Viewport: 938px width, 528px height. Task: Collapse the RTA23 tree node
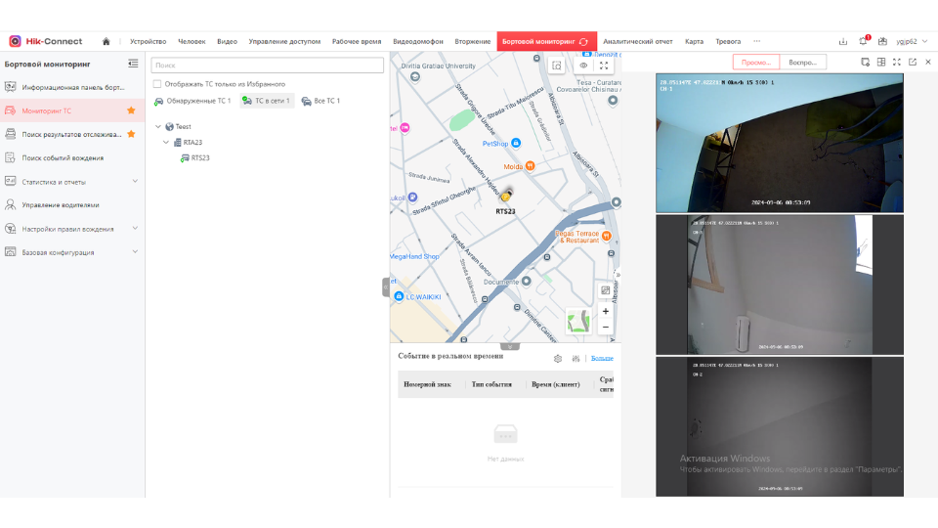tap(166, 143)
